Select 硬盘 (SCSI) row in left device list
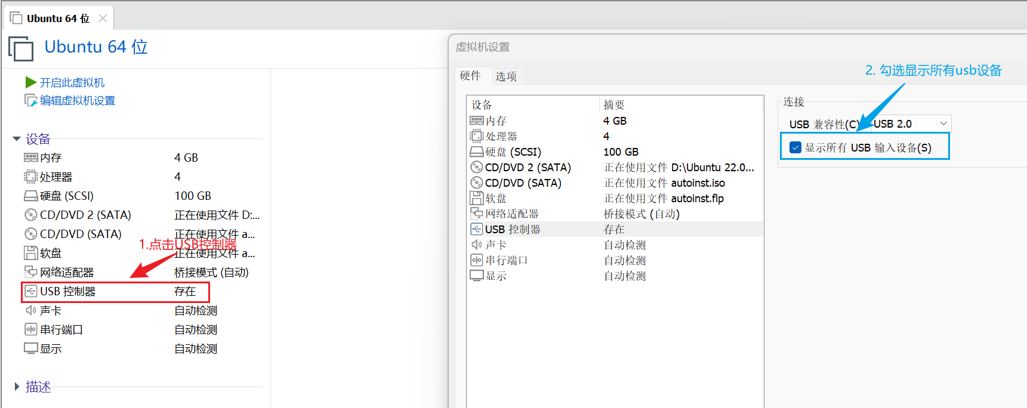Screen dimensions: 1027x408 tap(143, 196)
